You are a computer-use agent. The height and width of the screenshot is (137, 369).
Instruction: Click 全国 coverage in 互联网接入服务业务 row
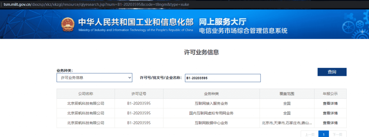(x=287, y=104)
